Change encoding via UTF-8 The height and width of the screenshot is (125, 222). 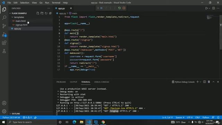click(190, 117)
